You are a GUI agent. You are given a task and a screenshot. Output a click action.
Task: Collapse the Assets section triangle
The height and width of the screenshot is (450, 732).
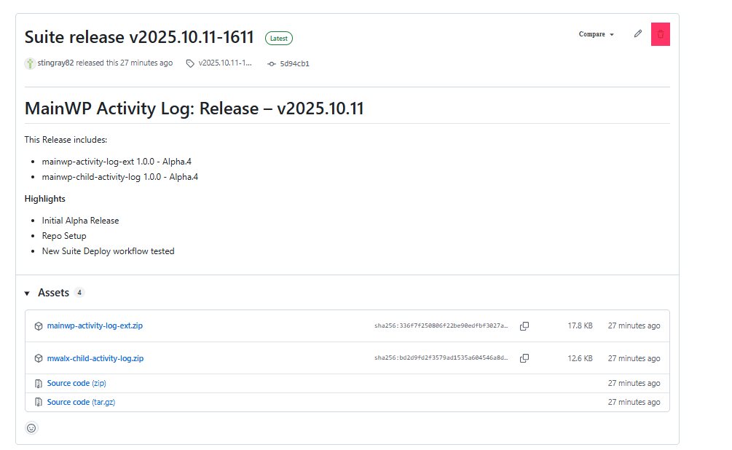(x=28, y=293)
